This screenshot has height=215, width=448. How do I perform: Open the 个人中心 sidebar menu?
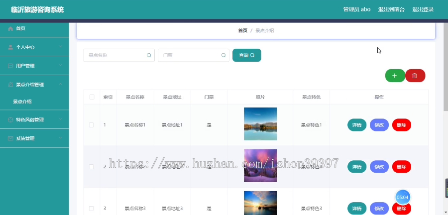[34, 47]
